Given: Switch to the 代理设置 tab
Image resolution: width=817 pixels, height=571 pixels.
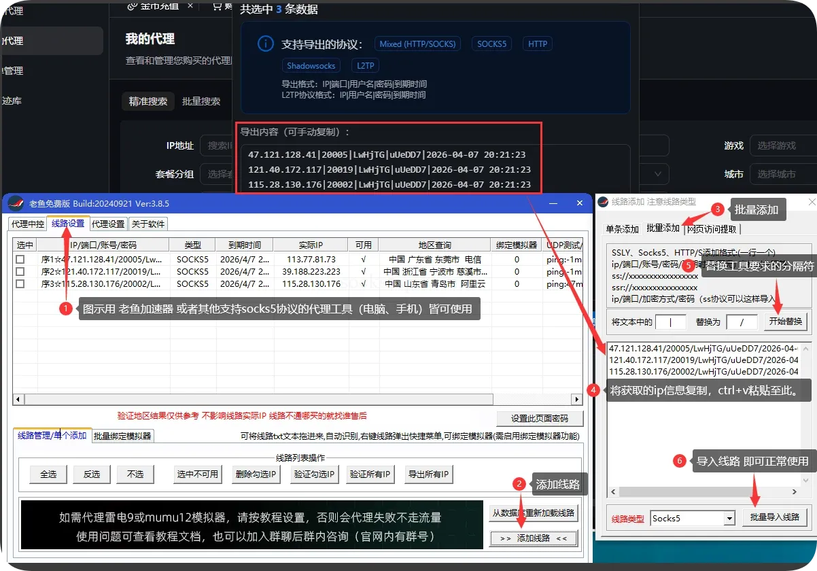Looking at the screenshot, I should coord(108,224).
